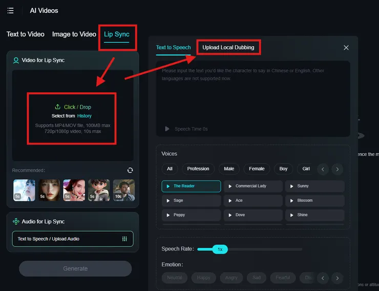Screen dimensions: 379x291
Task: Close the Text to Speech panel
Action: click(346, 48)
